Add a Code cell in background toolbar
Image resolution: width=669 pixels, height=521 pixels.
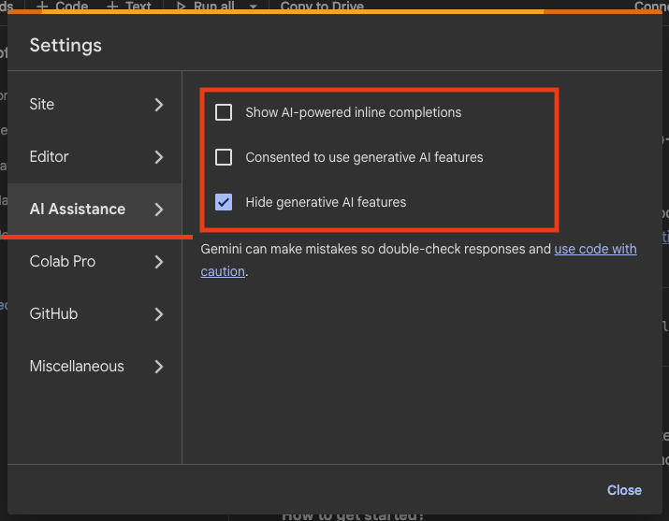pyautogui.click(x=63, y=5)
